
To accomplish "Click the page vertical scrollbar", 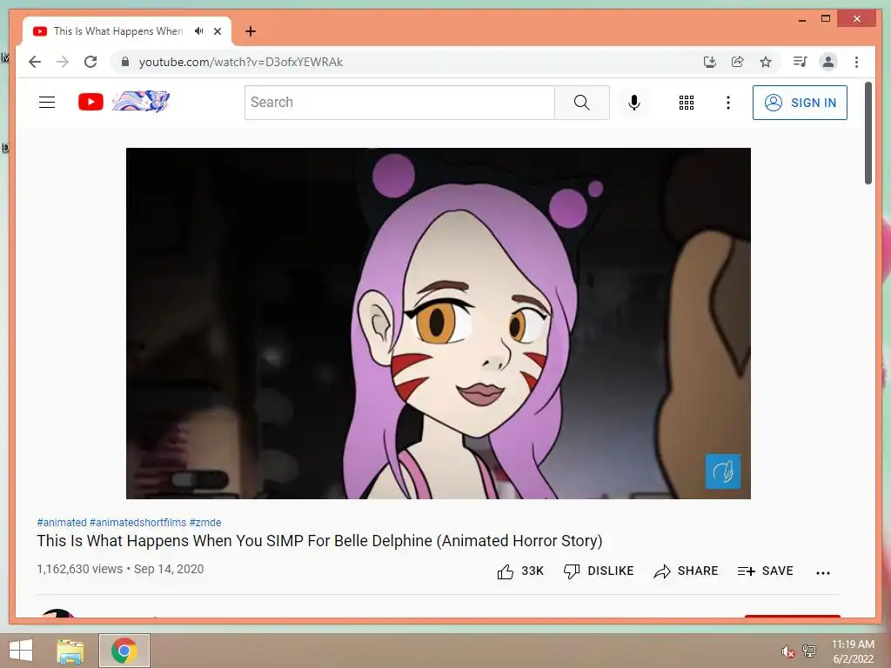I will pos(868,133).
